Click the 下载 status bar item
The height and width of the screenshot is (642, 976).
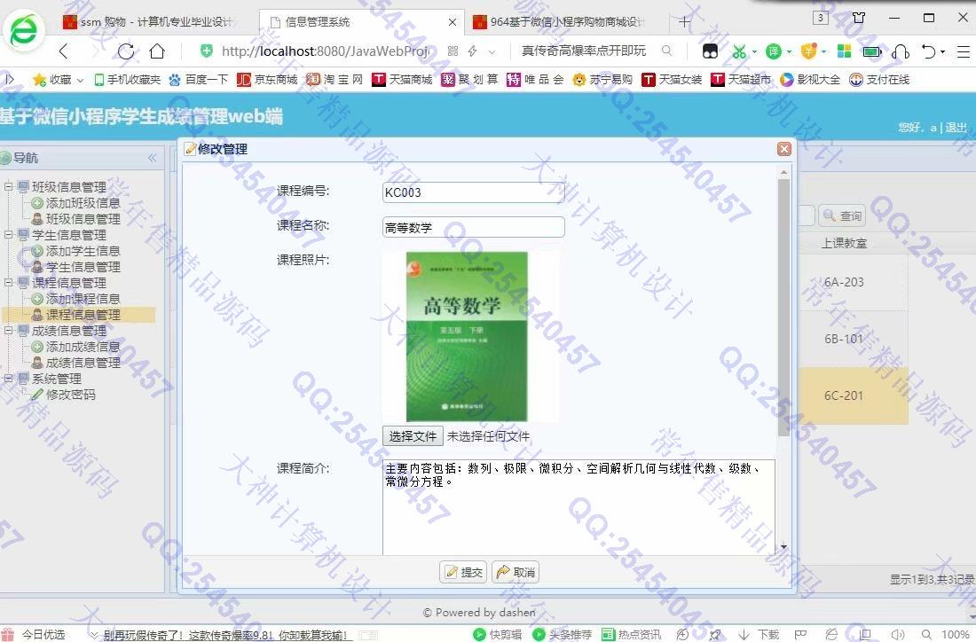click(x=760, y=634)
